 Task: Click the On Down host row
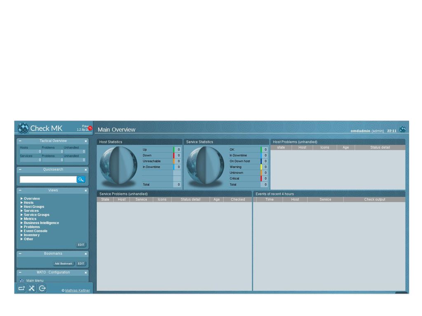tap(248, 161)
